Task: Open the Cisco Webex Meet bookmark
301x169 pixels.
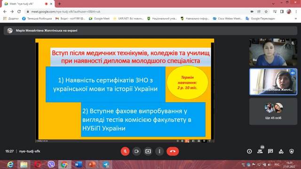Action: point(228,19)
